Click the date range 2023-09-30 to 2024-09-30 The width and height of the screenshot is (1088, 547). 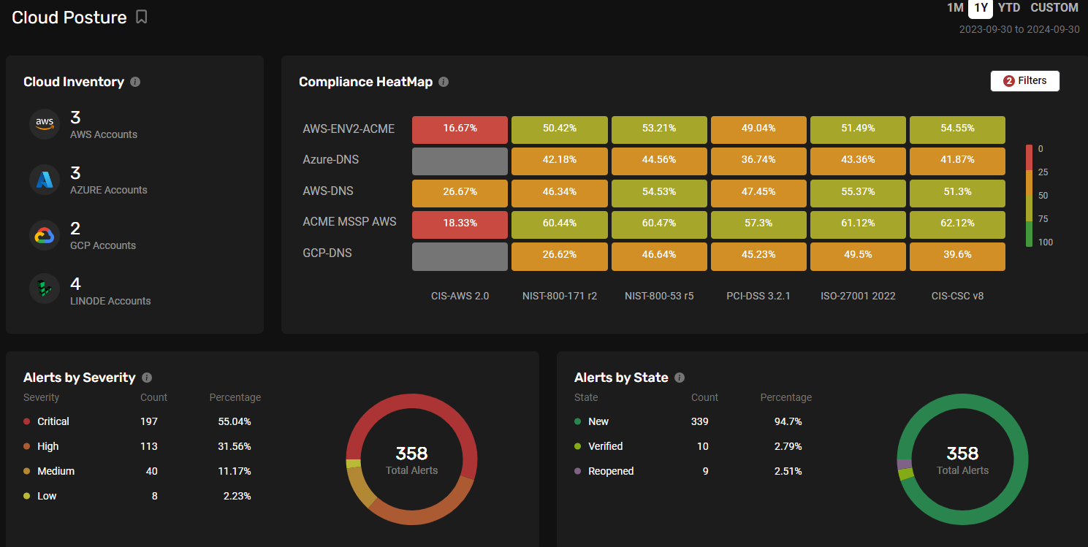point(1019,29)
